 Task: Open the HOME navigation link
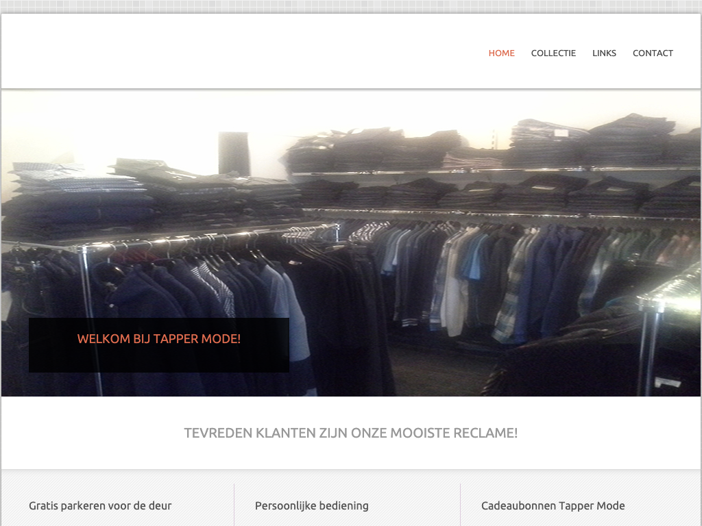501,53
